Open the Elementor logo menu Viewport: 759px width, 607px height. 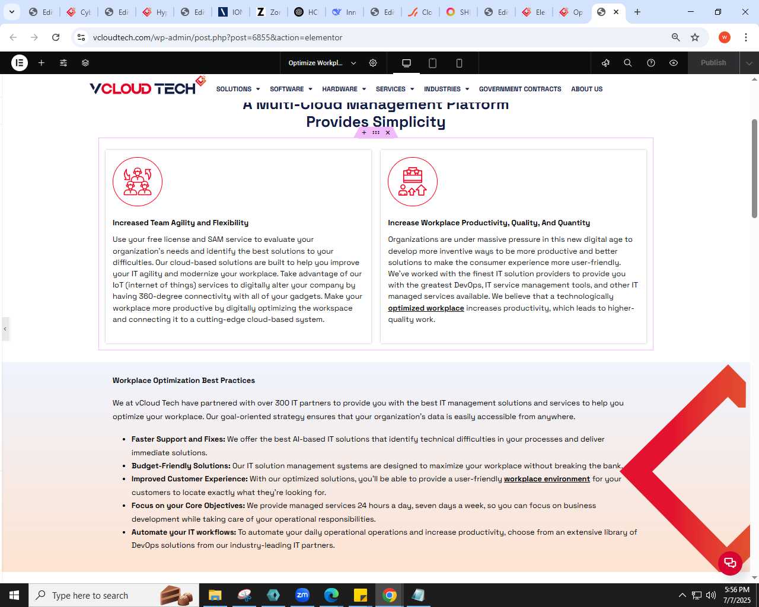tap(20, 63)
